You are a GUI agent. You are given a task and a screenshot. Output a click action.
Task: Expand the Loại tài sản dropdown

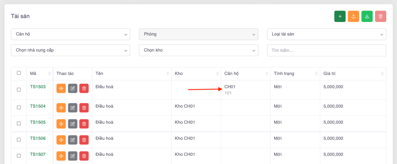(326, 34)
